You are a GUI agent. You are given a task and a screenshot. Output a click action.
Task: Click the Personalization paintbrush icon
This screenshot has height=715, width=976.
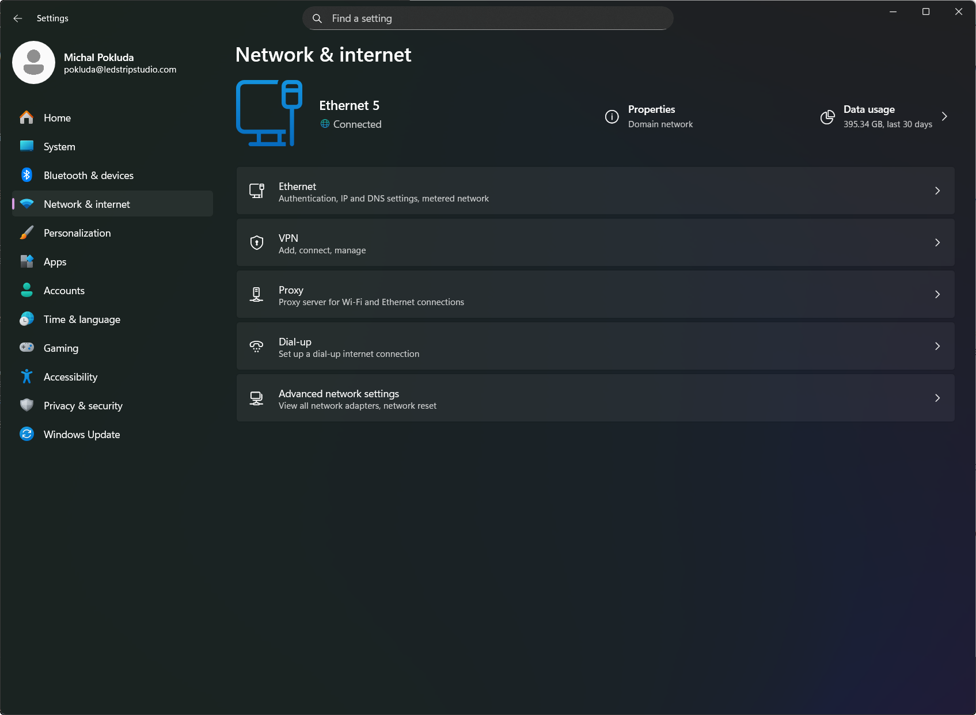pyautogui.click(x=26, y=233)
